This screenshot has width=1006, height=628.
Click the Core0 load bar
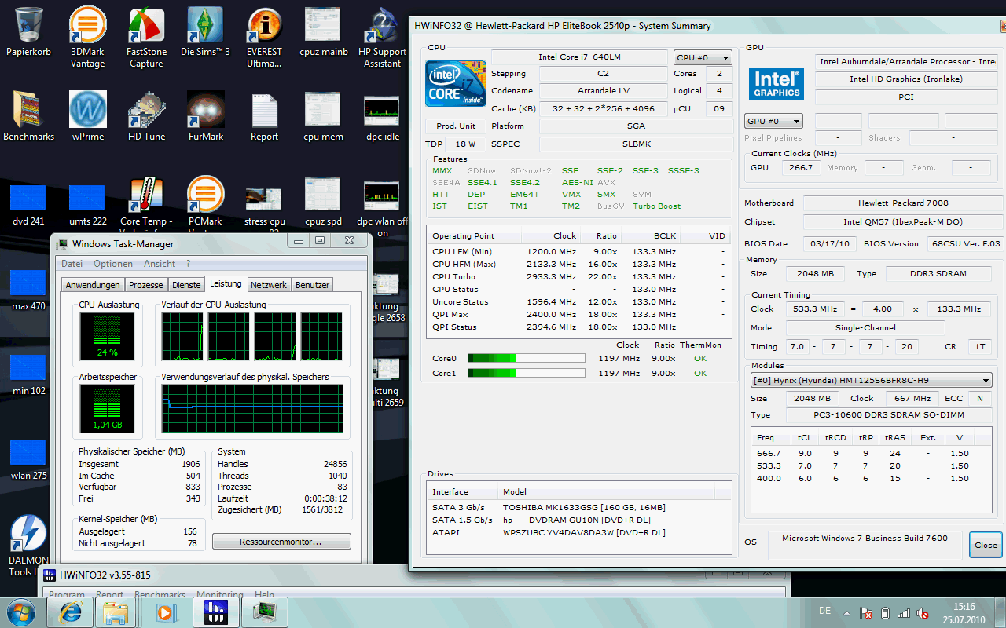[526, 359]
